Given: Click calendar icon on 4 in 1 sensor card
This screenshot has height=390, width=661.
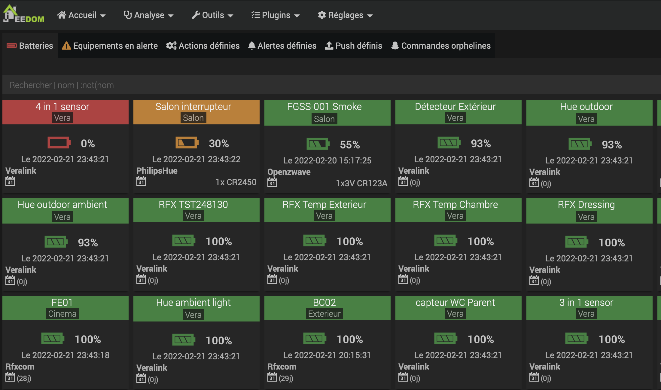Looking at the screenshot, I should [x=10, y=181].
